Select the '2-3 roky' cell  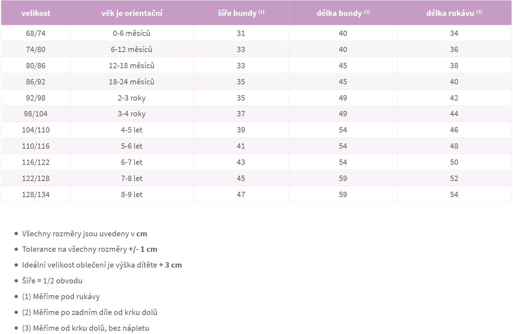pyautogui.click(x=132, y=98)
